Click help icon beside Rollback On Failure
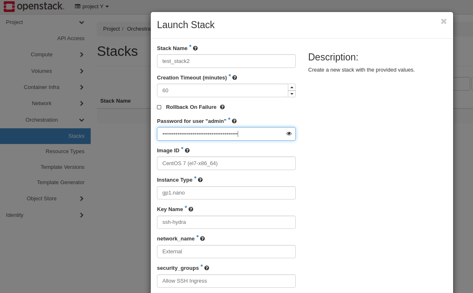Image resolution: width=473 pixels, height=293 pixels. (222, 107)
